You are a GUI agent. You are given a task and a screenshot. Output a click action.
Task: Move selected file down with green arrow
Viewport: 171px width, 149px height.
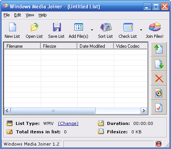[159, 64]
